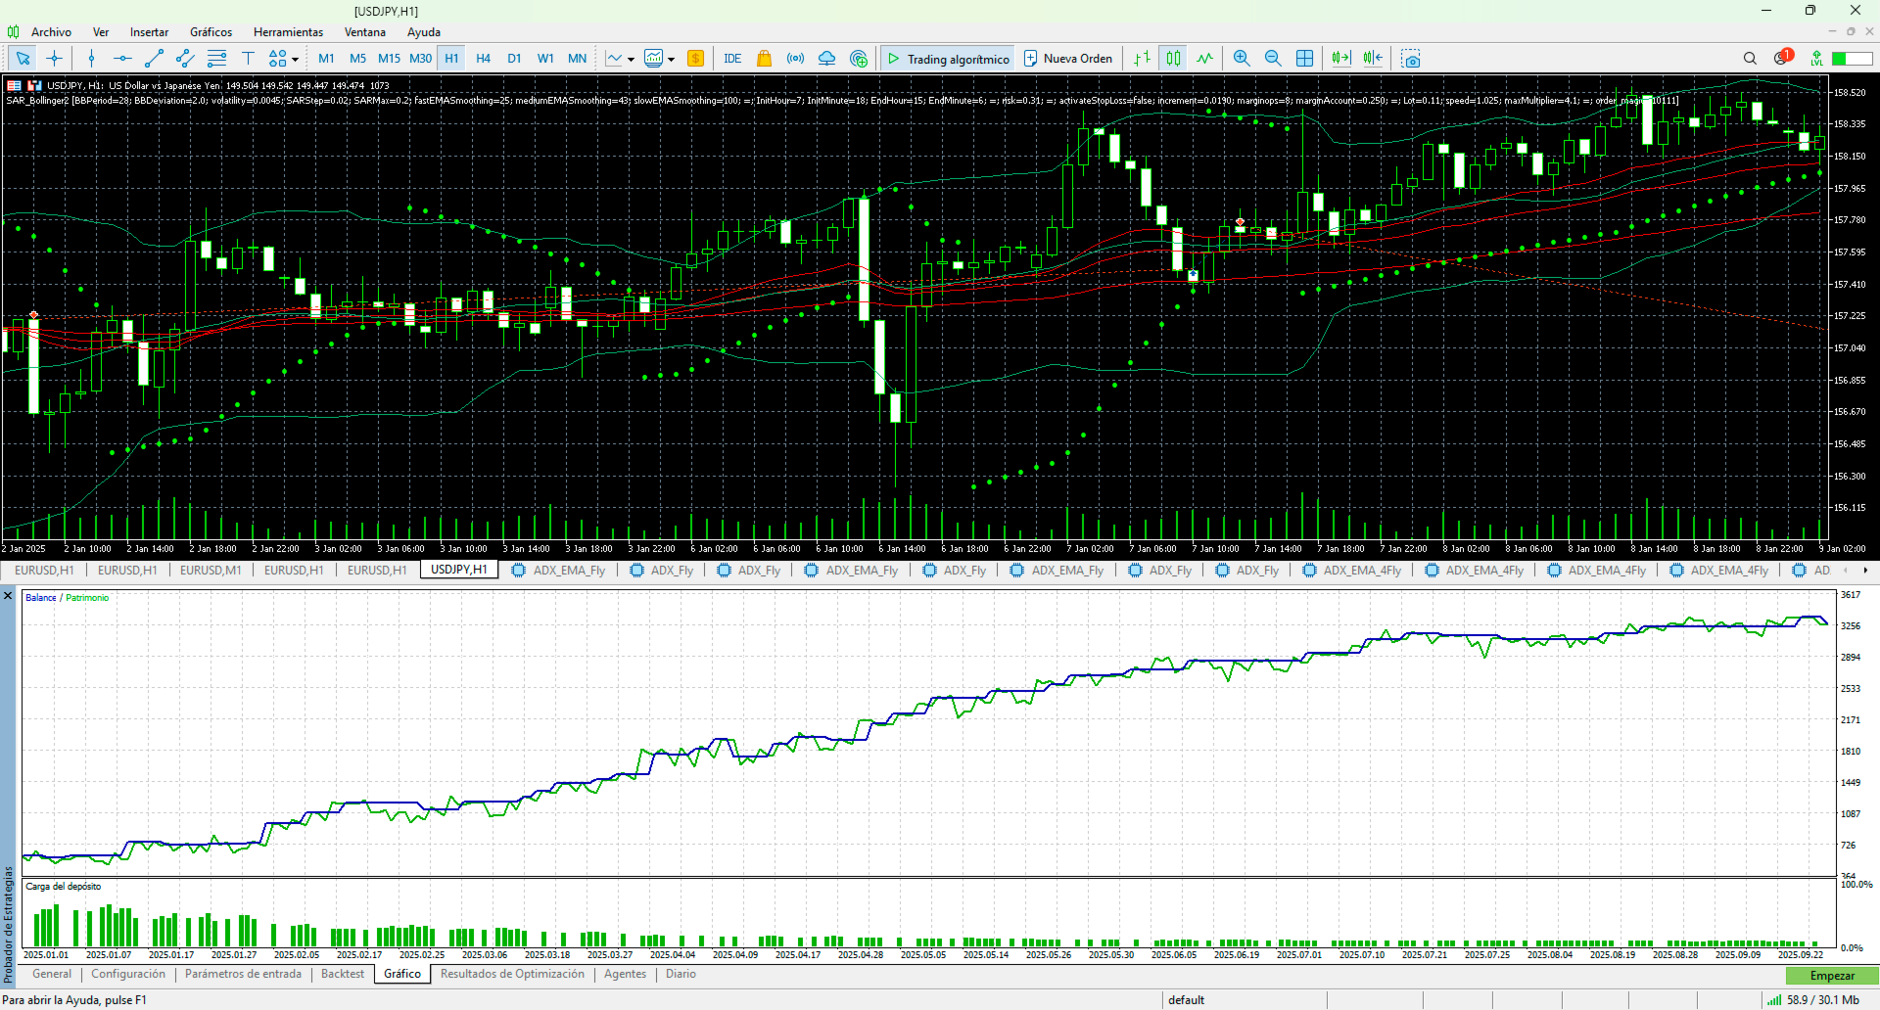This screenshot has width=1880, height=1010.
Task: Click the Nueva Orden button
Action: [1068, 59]
